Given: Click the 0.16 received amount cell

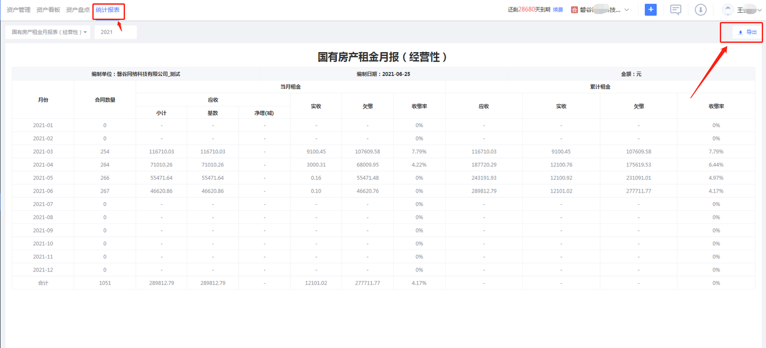Looking at the screenshot, I should coord(316,178).
